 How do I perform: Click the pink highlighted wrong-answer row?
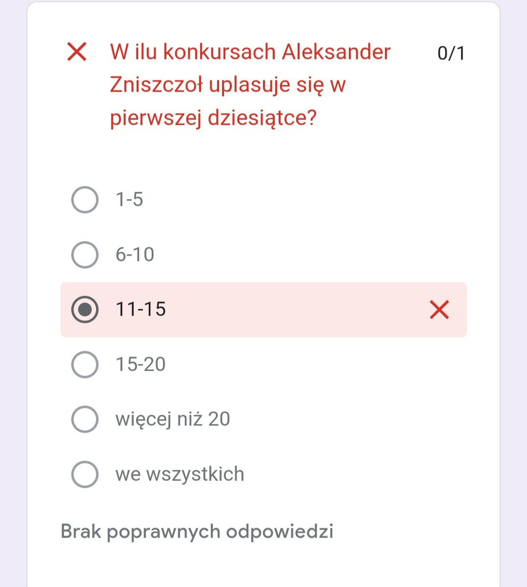click(x=294, y=310)
